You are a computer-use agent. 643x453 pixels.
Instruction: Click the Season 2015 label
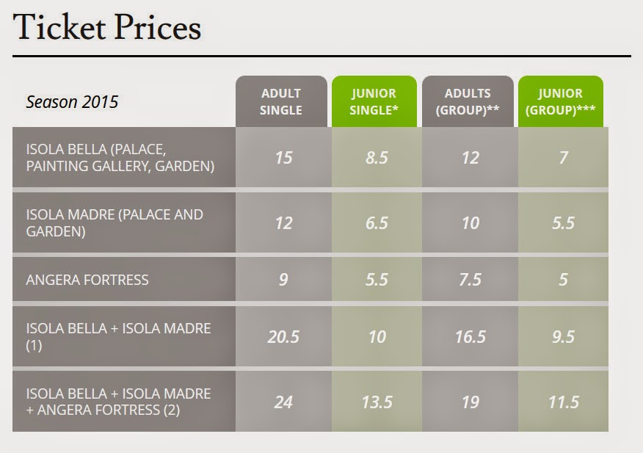tap(72, 101)
